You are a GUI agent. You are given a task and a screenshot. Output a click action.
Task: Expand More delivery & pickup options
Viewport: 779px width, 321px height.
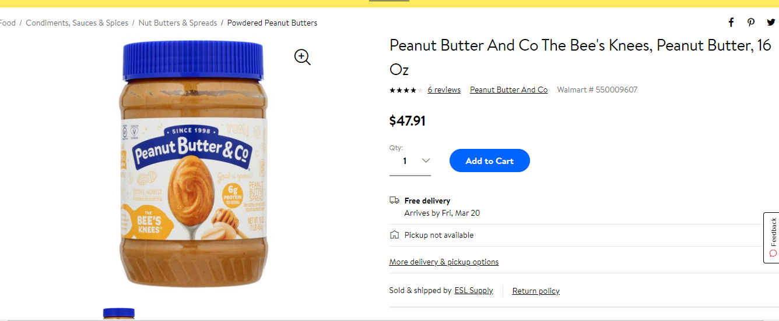444,262
